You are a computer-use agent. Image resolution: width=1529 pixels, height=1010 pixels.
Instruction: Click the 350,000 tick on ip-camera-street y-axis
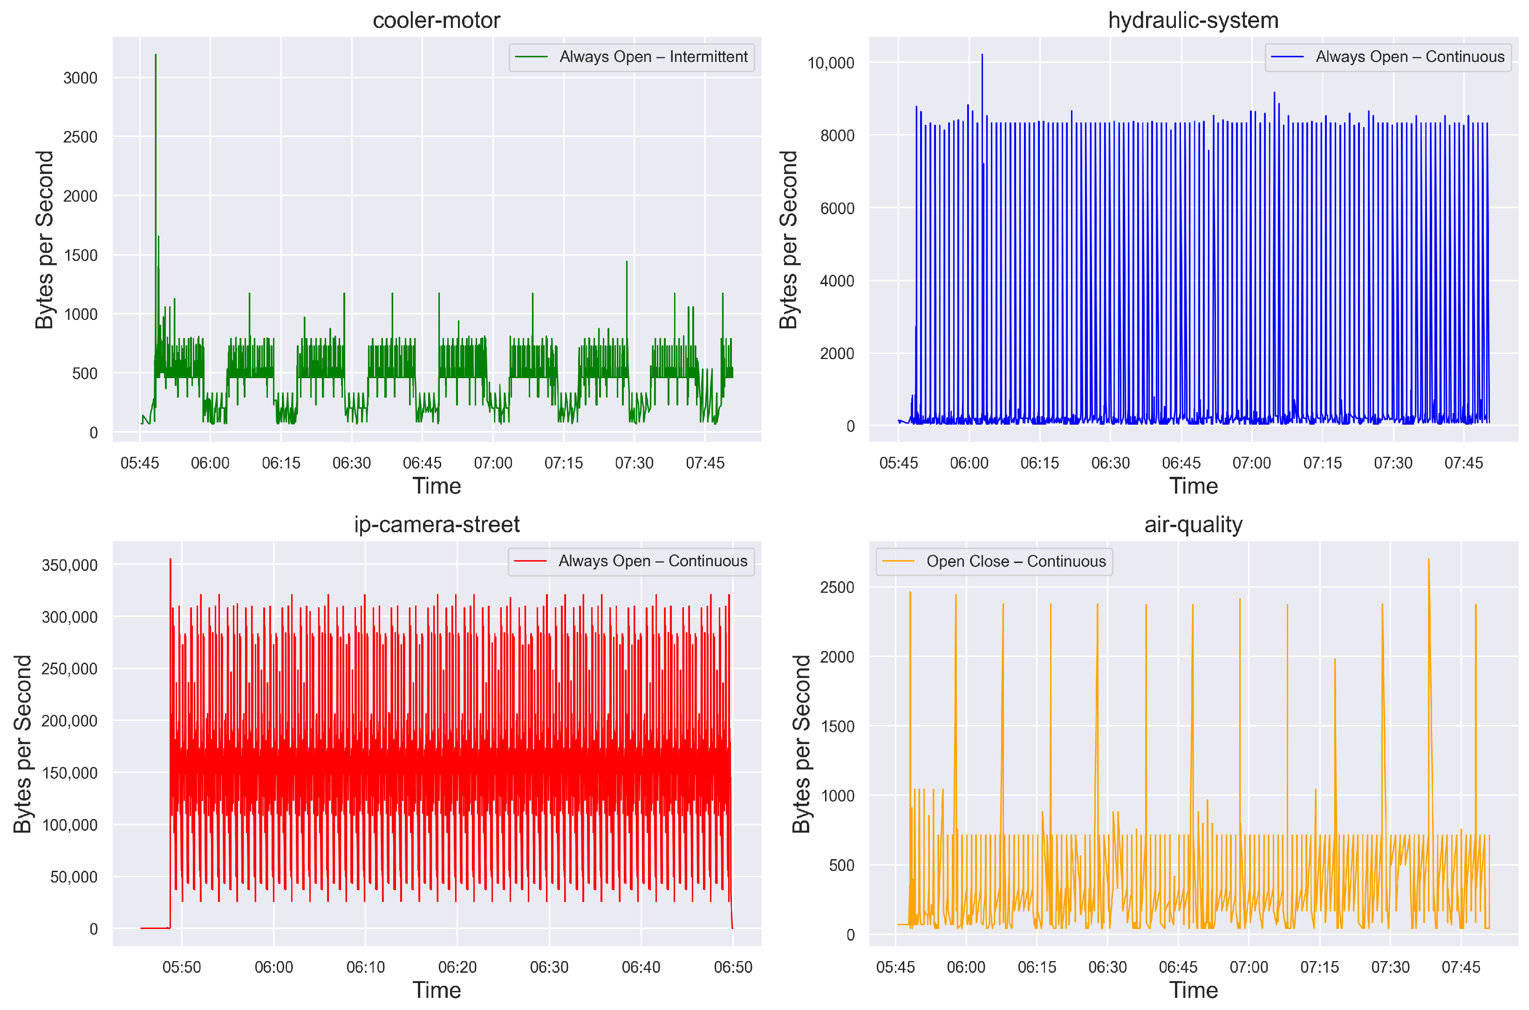pos(69,566)
